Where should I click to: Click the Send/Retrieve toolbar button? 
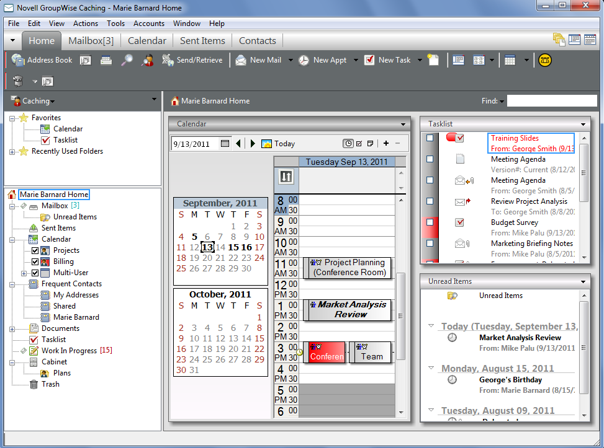(x=192, y=60)
